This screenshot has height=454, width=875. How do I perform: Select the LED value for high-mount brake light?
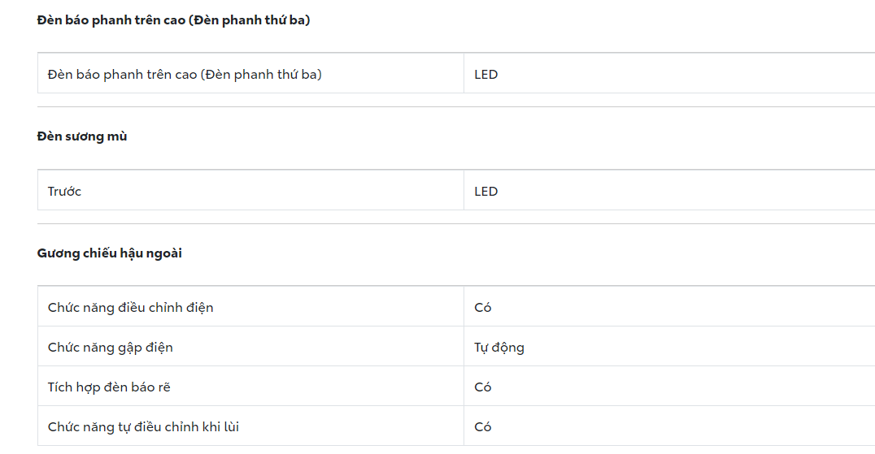(x=486, y=75)
